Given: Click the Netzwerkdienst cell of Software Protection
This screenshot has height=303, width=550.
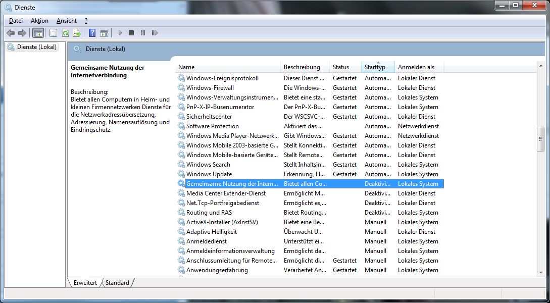Looking at the screenshot, I should 419,126.
